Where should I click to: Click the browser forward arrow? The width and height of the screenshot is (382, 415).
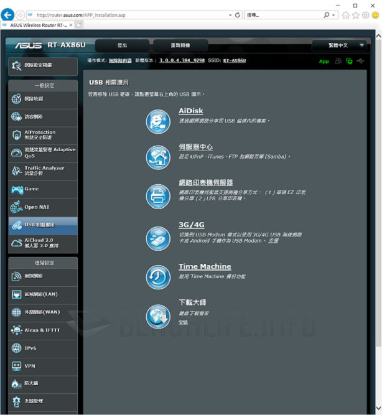pyautogui.click(x=20, y=15)
